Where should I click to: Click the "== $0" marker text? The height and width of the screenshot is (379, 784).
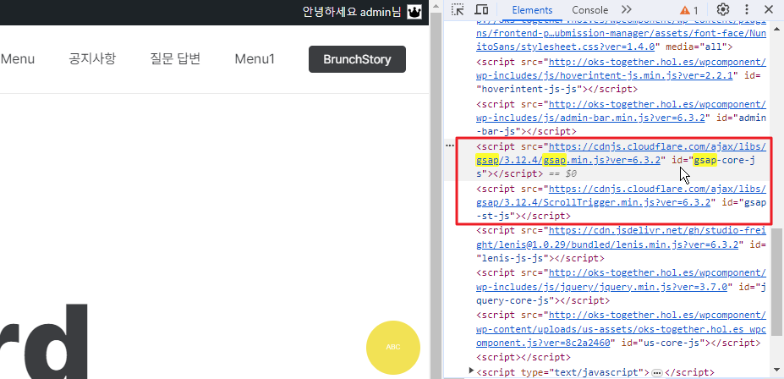562,173
